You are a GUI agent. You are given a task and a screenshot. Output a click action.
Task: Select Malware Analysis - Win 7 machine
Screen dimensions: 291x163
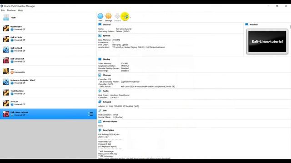pos(48,81)
